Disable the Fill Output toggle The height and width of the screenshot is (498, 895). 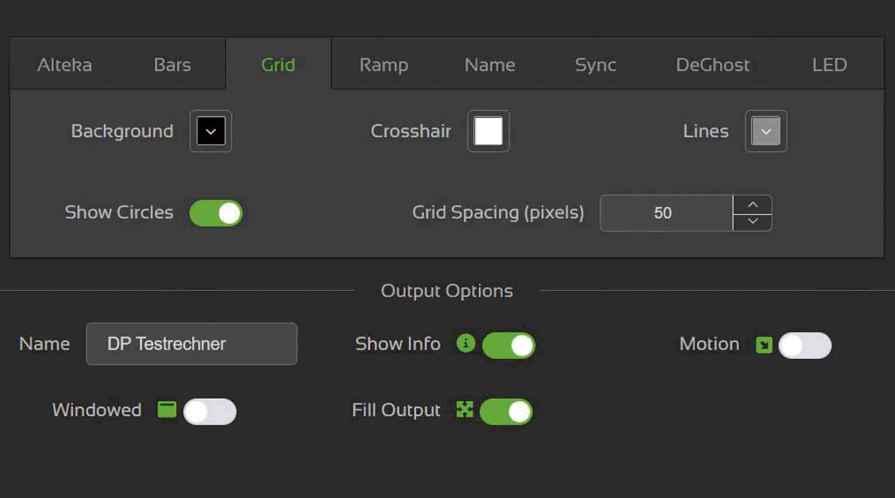[506, 411]
